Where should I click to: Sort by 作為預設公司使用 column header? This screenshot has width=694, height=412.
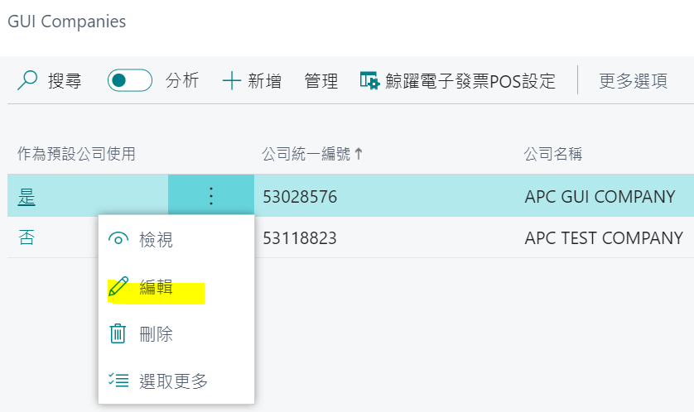point(76,154)
